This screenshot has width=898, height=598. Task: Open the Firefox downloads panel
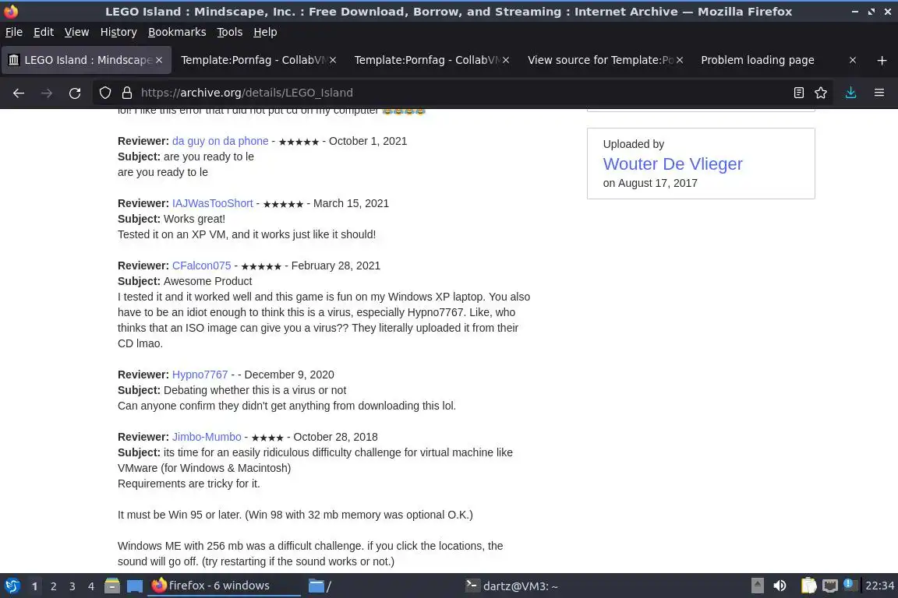pos(850,93)
